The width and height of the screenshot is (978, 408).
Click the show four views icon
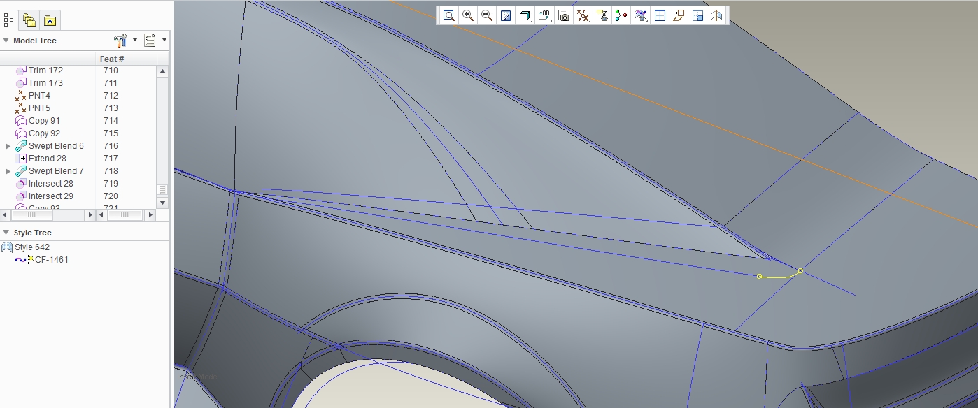click(697, 15)
